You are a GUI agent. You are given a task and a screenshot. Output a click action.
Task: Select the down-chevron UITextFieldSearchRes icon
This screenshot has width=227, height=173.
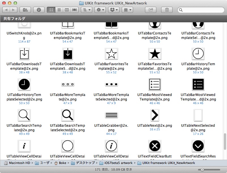[x=198, y=146]
